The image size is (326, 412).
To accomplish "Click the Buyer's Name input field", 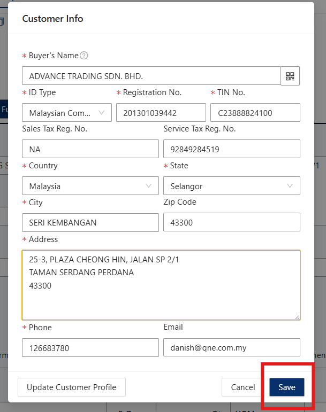I will tap(151, 76).
